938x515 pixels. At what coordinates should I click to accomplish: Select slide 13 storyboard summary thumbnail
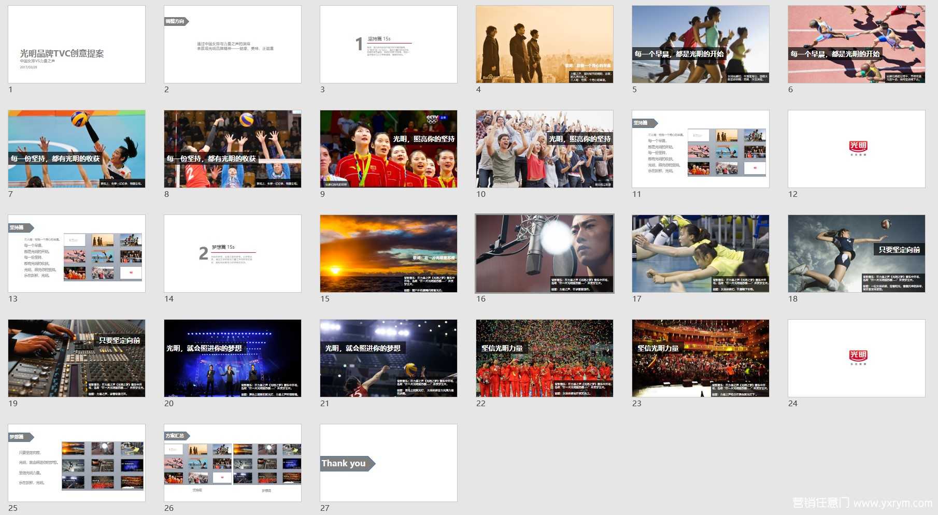point(77,253)
